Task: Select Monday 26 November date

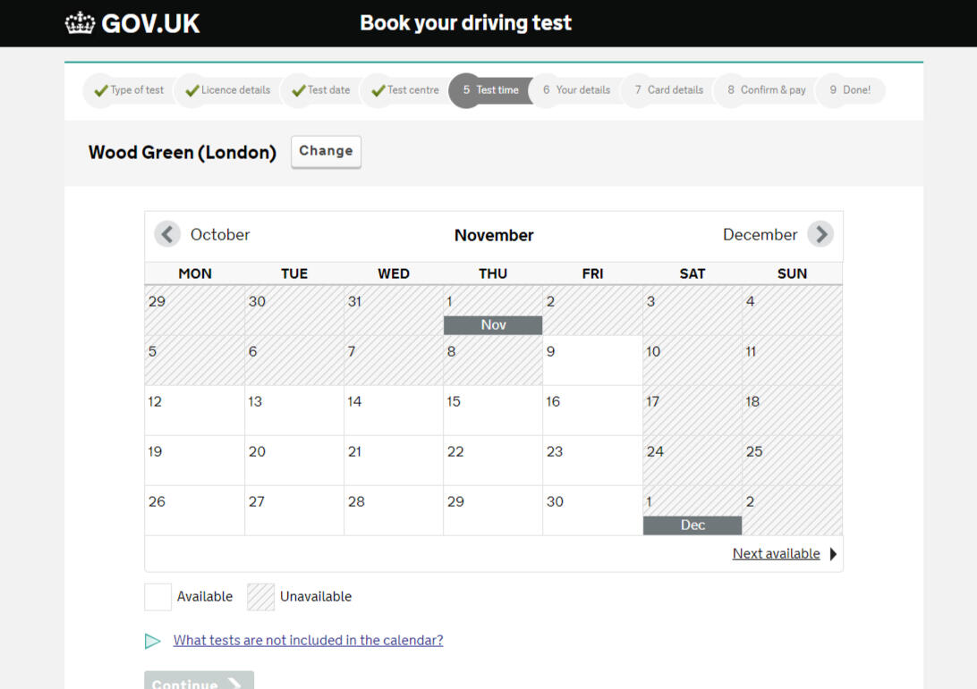Action: tap(194, 510)
